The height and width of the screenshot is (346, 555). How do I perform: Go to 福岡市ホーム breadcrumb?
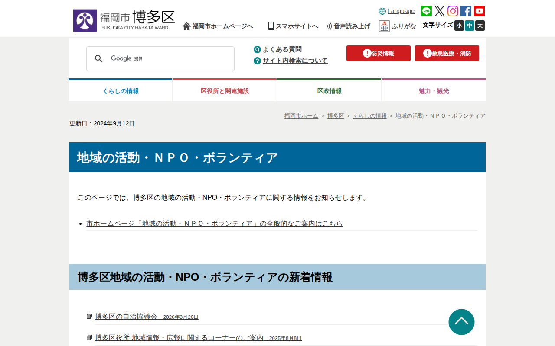pos(301,116)
